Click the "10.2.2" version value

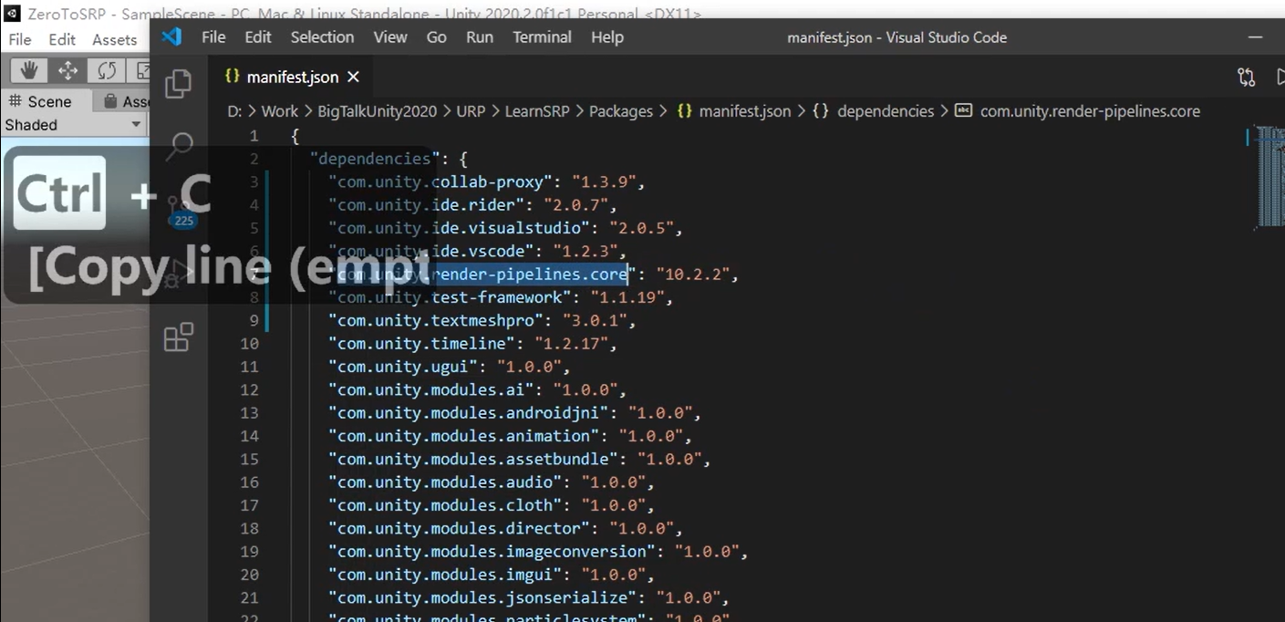693,274
